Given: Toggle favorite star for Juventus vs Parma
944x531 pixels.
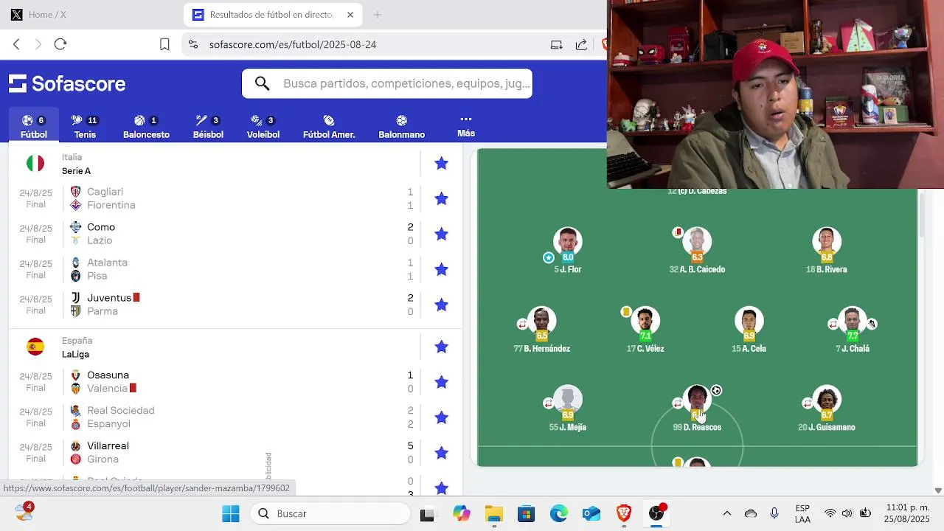Looking at the screenshot, I should click(x=441, y=305).
